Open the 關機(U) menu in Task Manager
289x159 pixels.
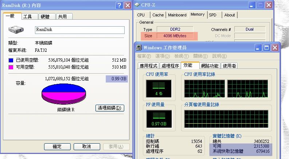200,56
